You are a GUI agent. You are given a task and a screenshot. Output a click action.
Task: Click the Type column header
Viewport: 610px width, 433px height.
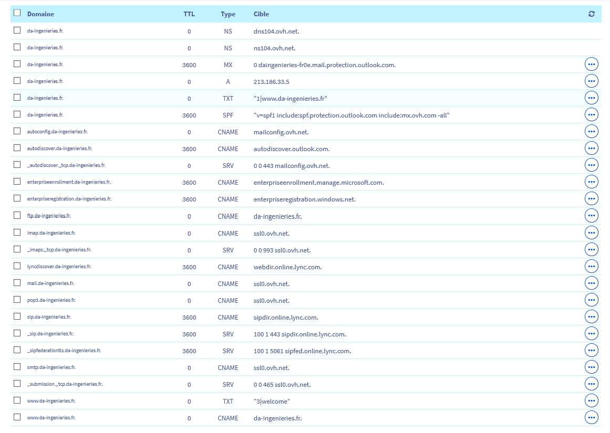228,14
